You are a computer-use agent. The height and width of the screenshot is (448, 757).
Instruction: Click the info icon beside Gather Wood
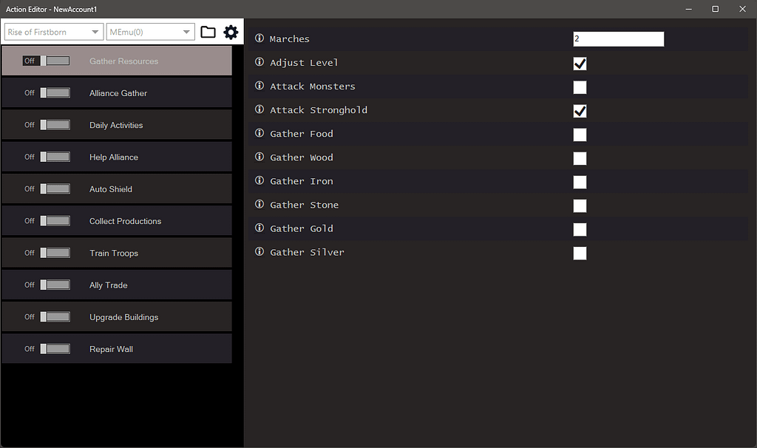[259, 157]
